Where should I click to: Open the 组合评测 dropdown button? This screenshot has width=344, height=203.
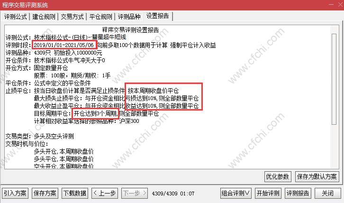(235, 194)
